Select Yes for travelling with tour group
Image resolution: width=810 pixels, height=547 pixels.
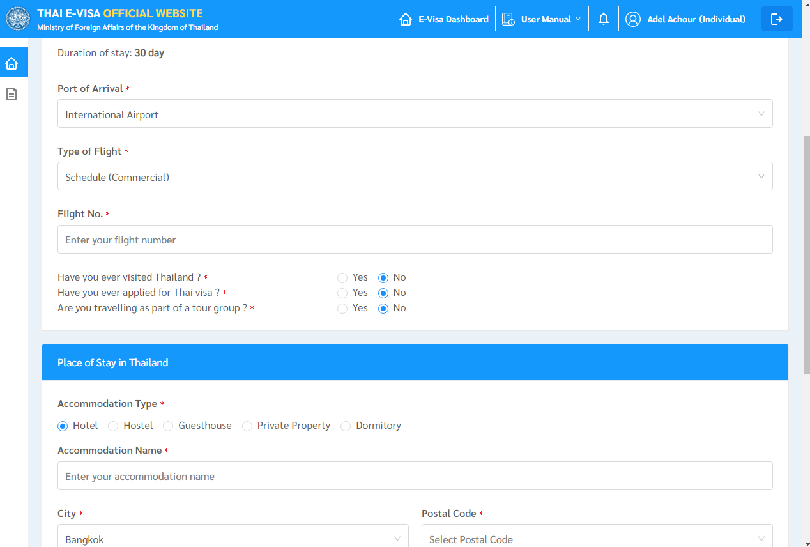click(342, 308)
